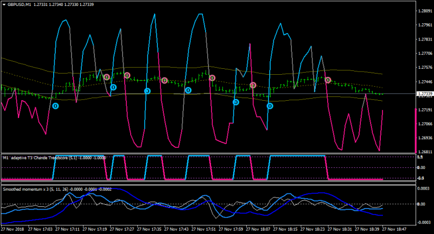Click the 27 Nov 17:19 time label
This screenshot has width=434, height=234.
[x=94, y=229]
